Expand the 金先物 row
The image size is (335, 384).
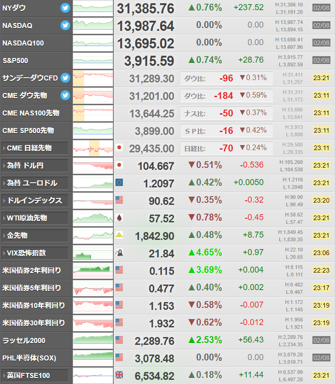35,236
